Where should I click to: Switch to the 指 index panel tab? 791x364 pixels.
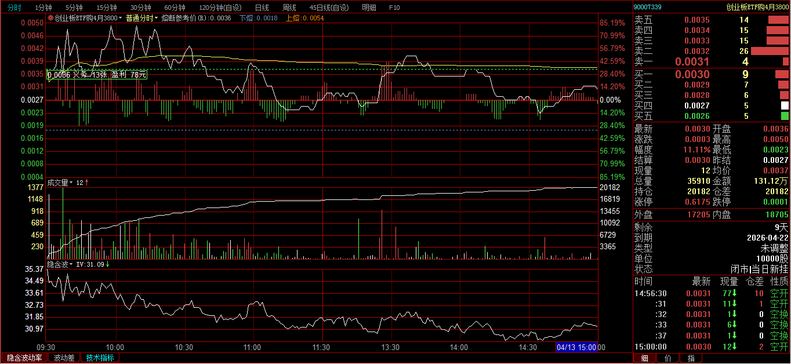click(691, 358)
